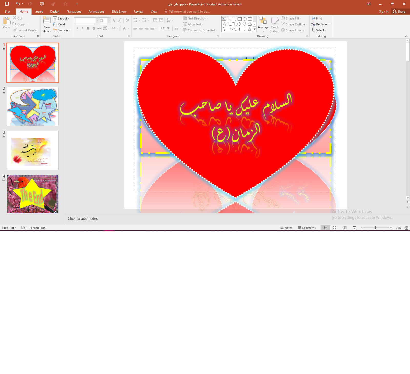Switch to the Design tab
This screenshot has width=410, height=374.
pyautogui.click(x=55, y=12)
